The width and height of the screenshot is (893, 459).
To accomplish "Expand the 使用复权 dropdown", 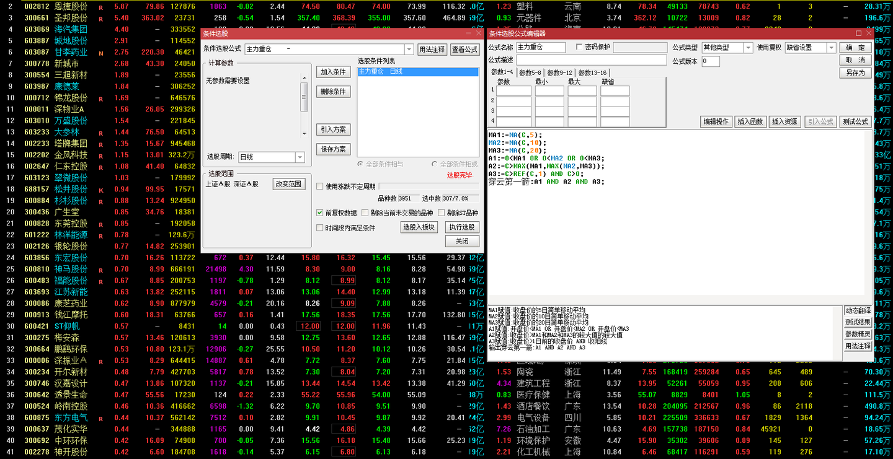I will coord(831,48).
